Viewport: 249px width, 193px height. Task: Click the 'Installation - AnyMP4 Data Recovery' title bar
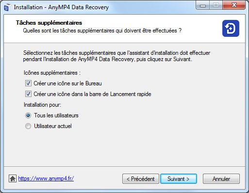pyautogui.click(x=61, y=7)
